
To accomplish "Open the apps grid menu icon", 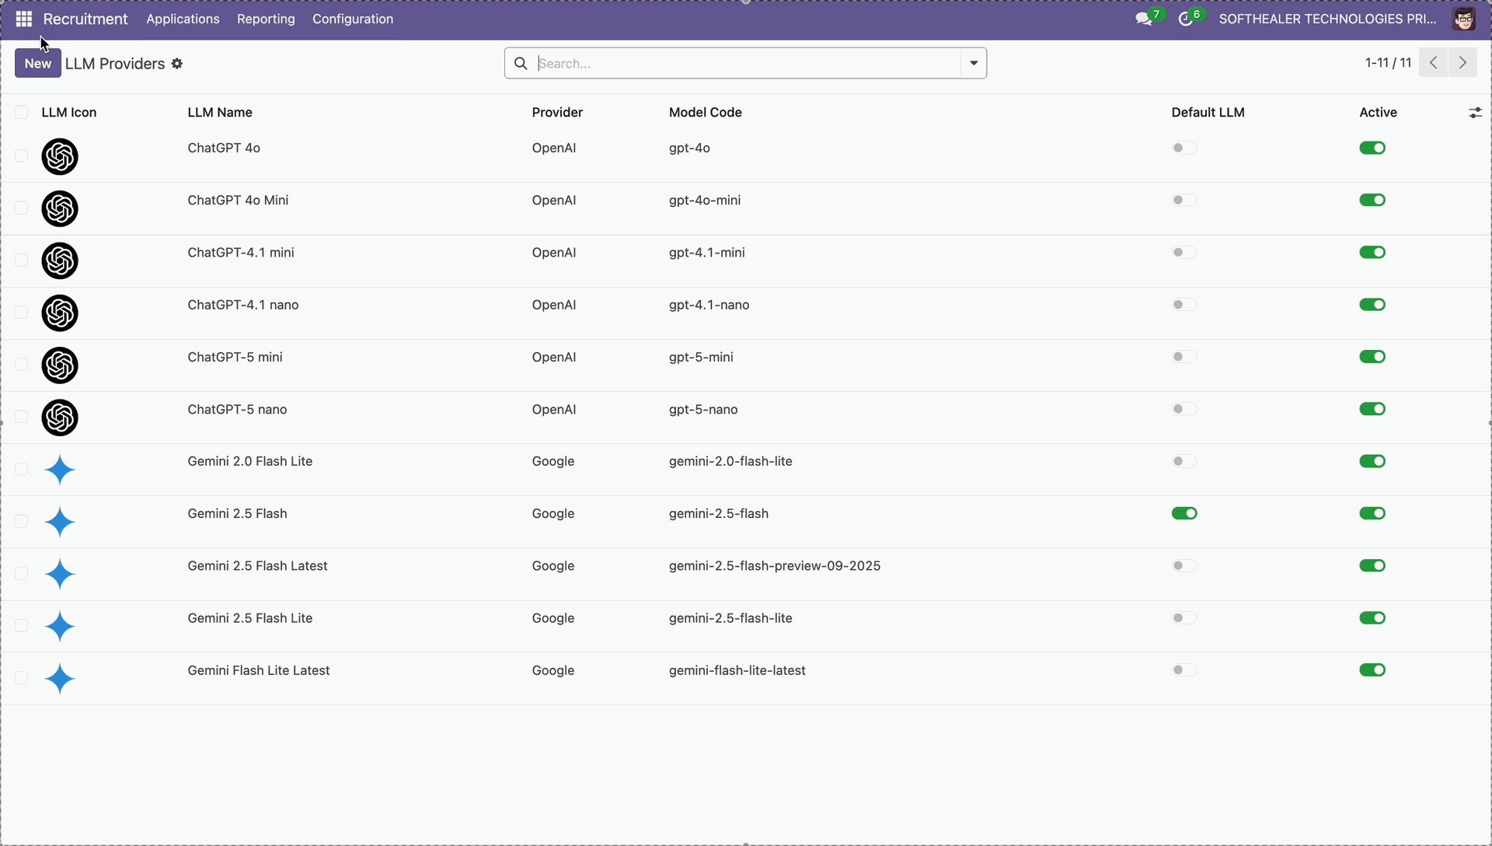I will click(23, 19).
